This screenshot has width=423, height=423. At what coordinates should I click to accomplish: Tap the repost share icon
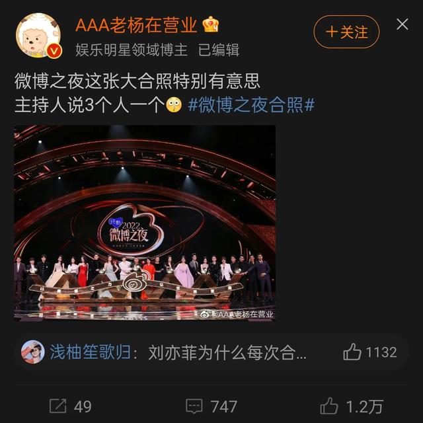point(58,406)
